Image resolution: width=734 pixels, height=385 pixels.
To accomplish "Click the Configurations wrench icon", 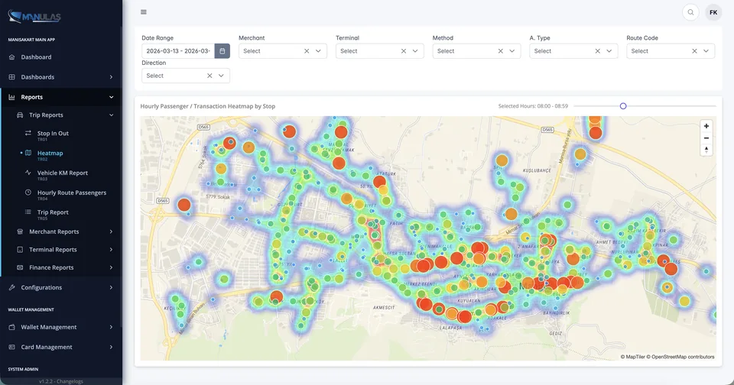I will 11,287.
